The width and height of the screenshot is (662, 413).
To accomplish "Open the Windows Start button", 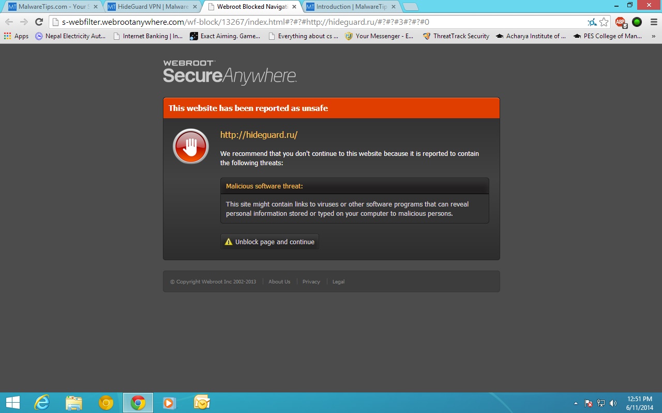I will click(x=13, y=403).
